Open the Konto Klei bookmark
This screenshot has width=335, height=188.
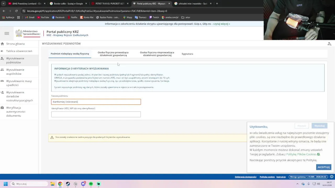click(87, 17)
